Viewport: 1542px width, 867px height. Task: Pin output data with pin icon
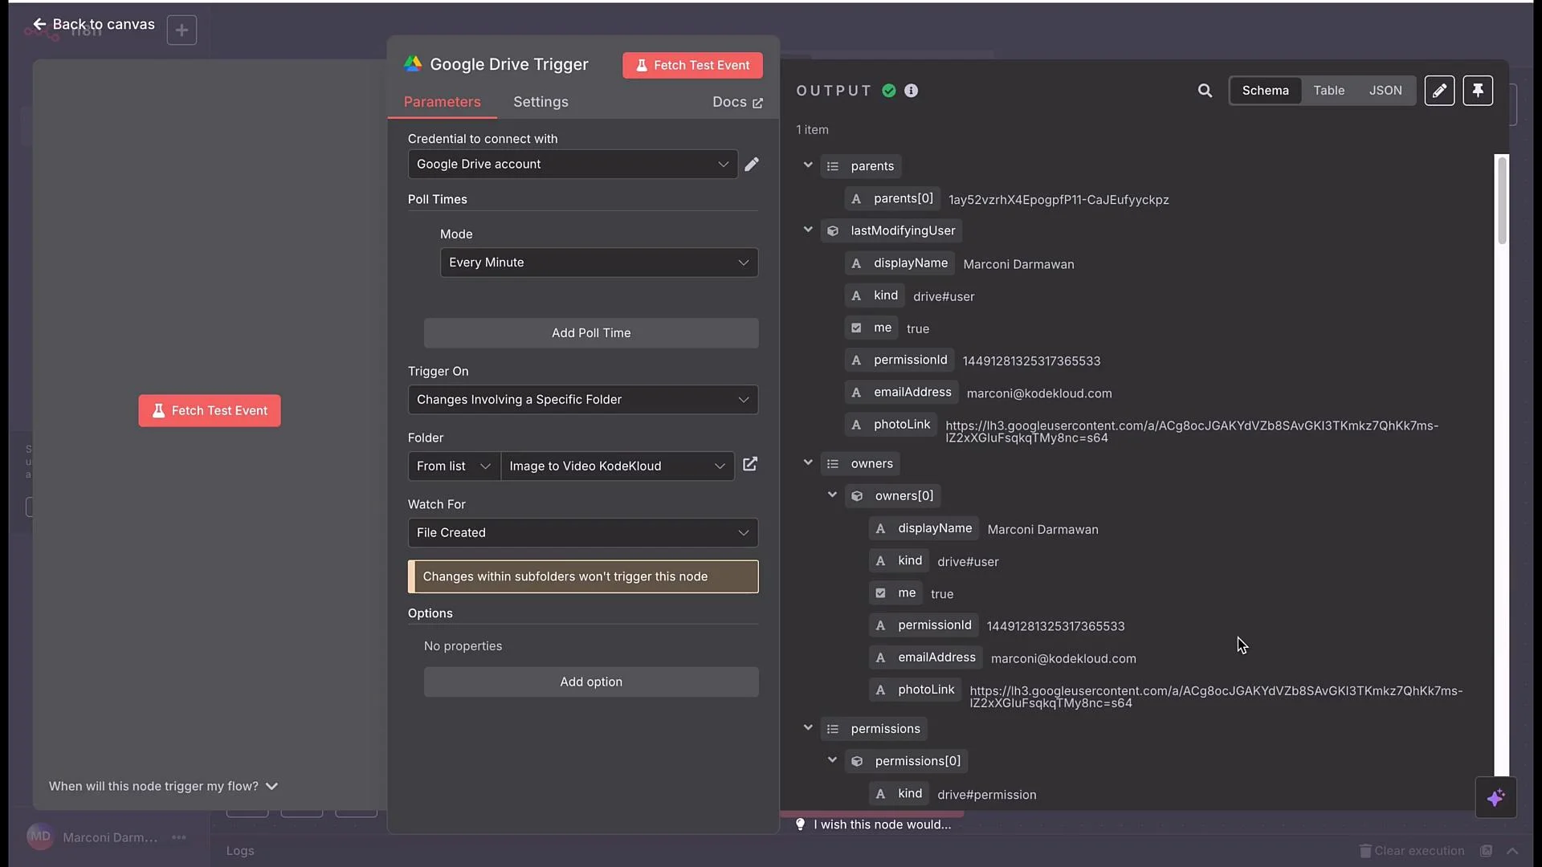(1478, 91)
